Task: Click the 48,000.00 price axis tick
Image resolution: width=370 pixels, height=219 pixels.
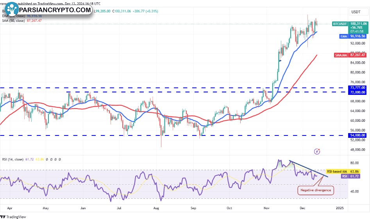Action: point(358,150)
